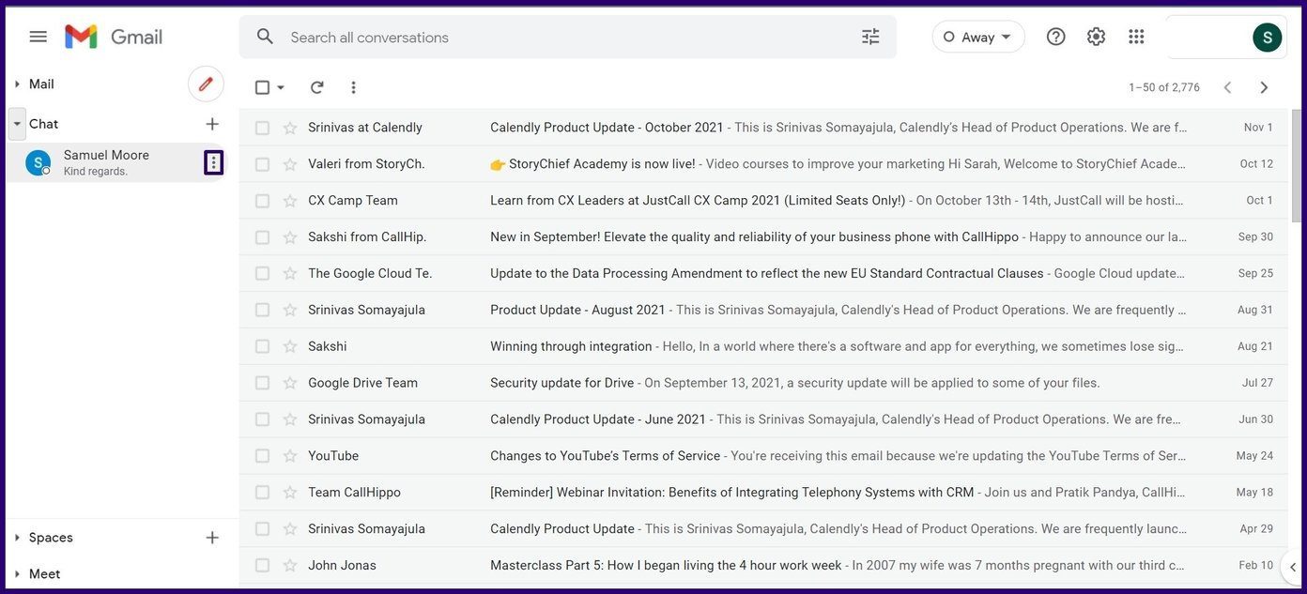Open the main menu hamburger icon

coord(38,37)
